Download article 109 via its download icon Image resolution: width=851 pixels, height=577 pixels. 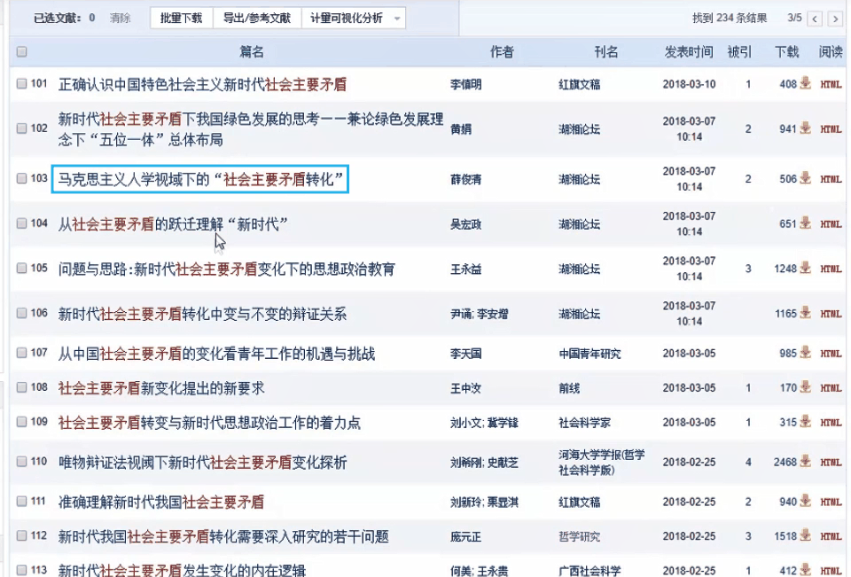coord(806,422)
